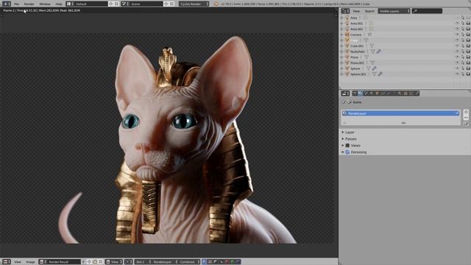Open the Render properties tab
Viewport: 471px width, 265px height.
coord(355,93)
